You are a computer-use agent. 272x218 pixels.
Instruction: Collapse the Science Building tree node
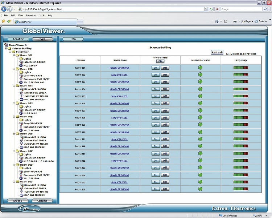click(5, 48)
